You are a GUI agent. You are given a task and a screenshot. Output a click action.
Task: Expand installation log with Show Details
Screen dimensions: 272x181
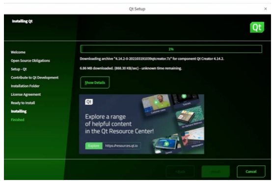(x=95, y=83)
